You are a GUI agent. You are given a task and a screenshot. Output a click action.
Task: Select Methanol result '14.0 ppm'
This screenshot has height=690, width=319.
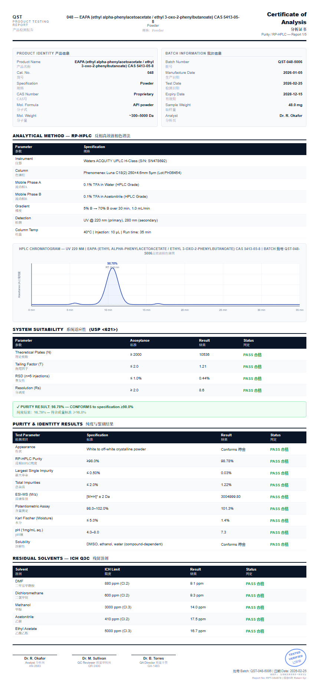198,607
